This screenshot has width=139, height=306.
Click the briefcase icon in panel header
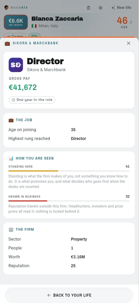pos(7,43)
